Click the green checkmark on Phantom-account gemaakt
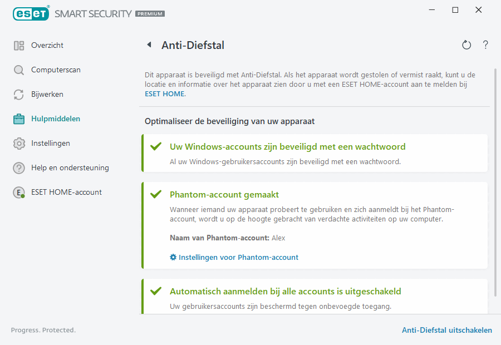Viewport: 501px width, 345px height. click(x=154, y=195)
